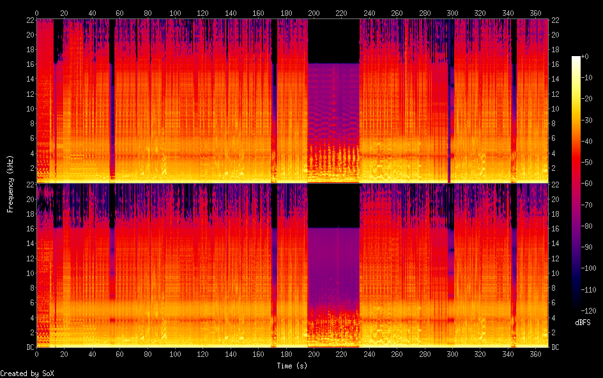Viewport: 603px width, 378px height.
Task: Click the purple quiet section in the lower channel
Action: 333,268
